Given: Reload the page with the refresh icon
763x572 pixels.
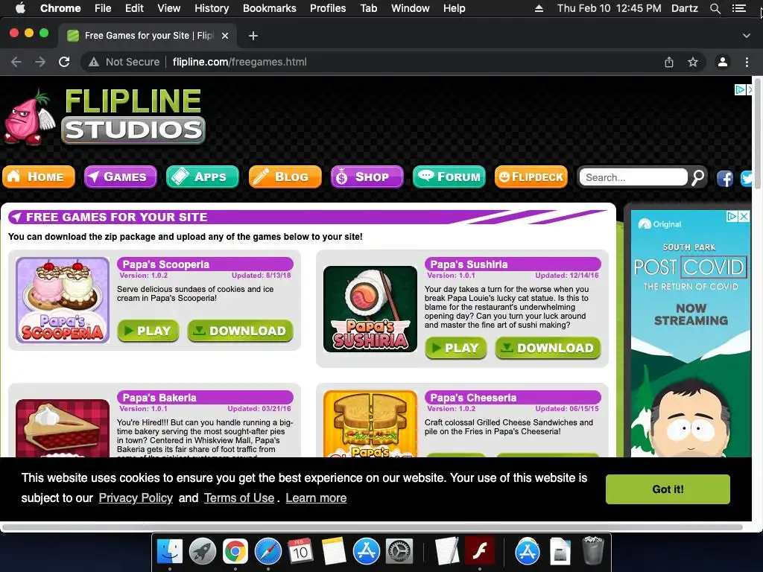Looking at the screenshot, I should pyautogui.click(x=64, y=62).
